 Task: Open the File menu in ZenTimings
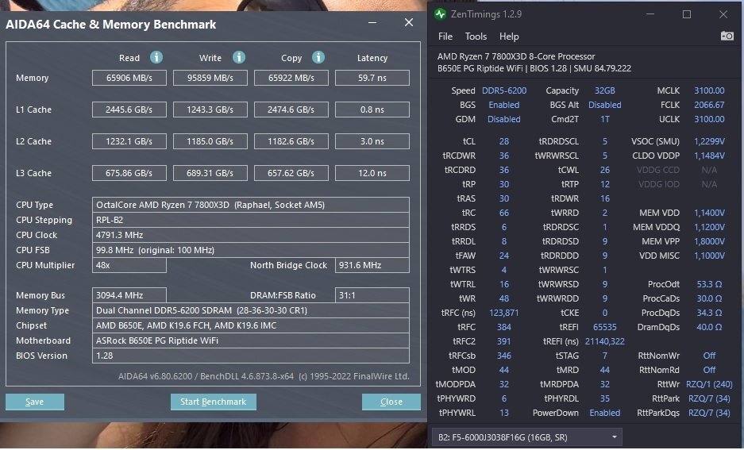[x=445, y=37]
